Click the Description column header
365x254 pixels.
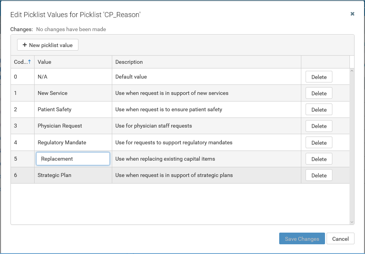click(206, 62)
